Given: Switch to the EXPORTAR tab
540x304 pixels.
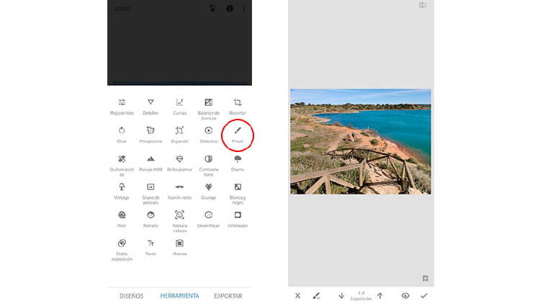Looking at the screenshot, I should click(228, 295).
